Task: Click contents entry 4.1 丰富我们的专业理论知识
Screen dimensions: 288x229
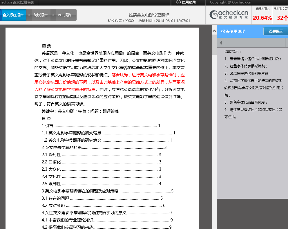Action: 107,220
